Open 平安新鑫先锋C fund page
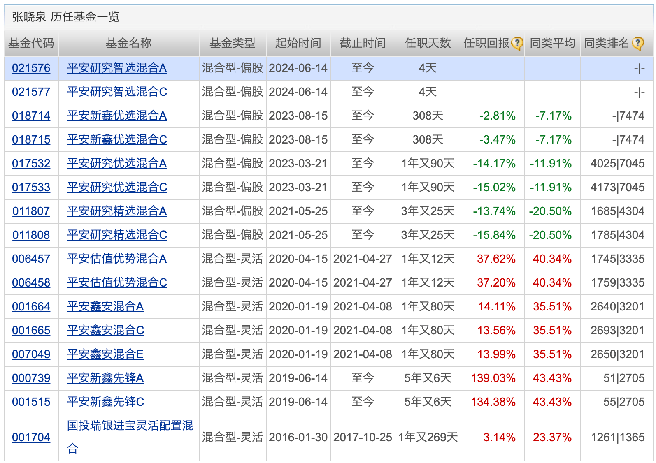 [x=106, y=402]
